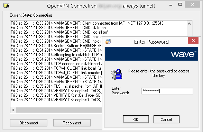The height and width of the screenshot is (132, 203).
Task: Select the 'log all on' log line
Action: point(59,32)
